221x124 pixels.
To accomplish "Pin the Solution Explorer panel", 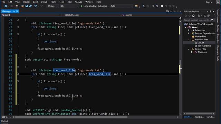I will [x=211, y=11].
